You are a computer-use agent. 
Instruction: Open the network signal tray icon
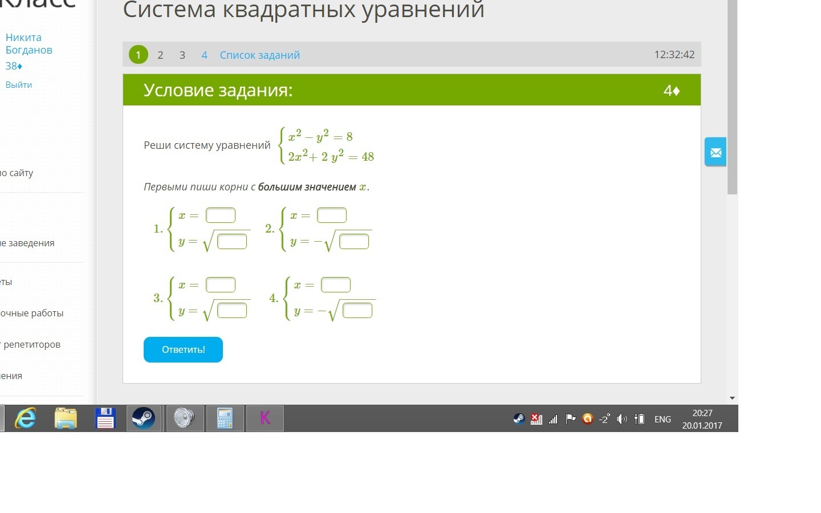pyautogui.click(x=553, y=419)
